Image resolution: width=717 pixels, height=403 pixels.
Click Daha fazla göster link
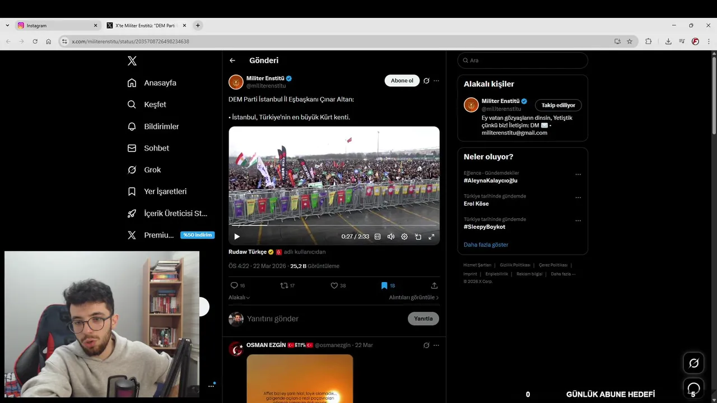point(486,245)
